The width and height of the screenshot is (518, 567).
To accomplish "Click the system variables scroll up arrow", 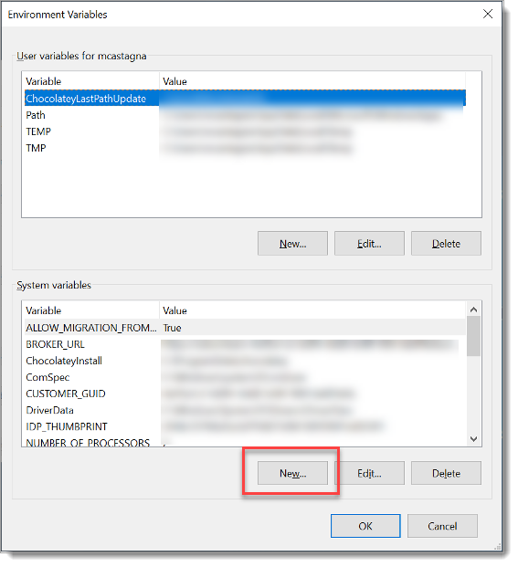I will coord(473,310).
